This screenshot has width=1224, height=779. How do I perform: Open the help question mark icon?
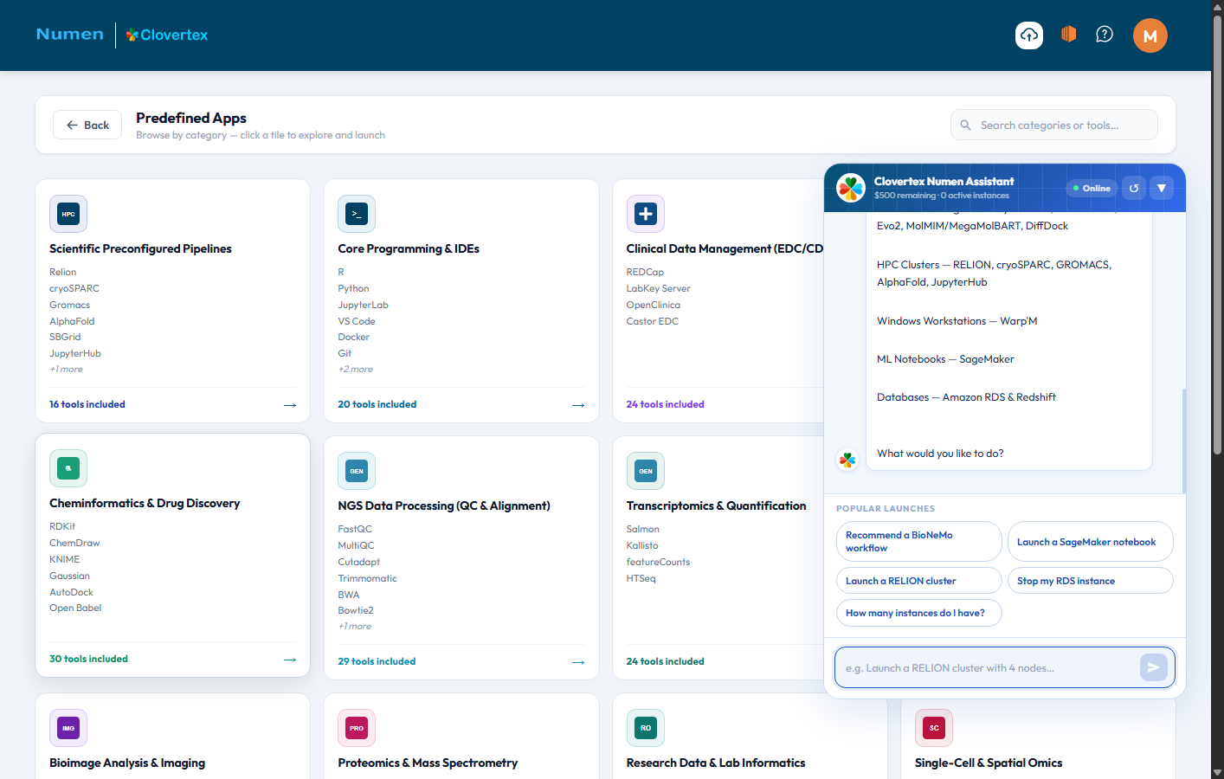[x=1105, y=34]
